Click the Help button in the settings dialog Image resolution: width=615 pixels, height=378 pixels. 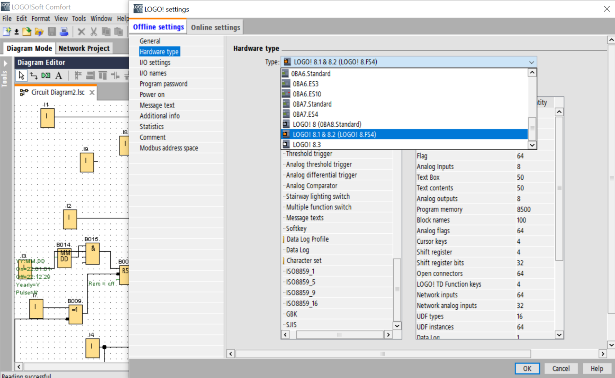pyautogui.click(x=597, y=368)
